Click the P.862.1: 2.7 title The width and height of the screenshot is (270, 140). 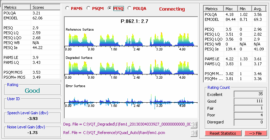(x=134, y=21)
